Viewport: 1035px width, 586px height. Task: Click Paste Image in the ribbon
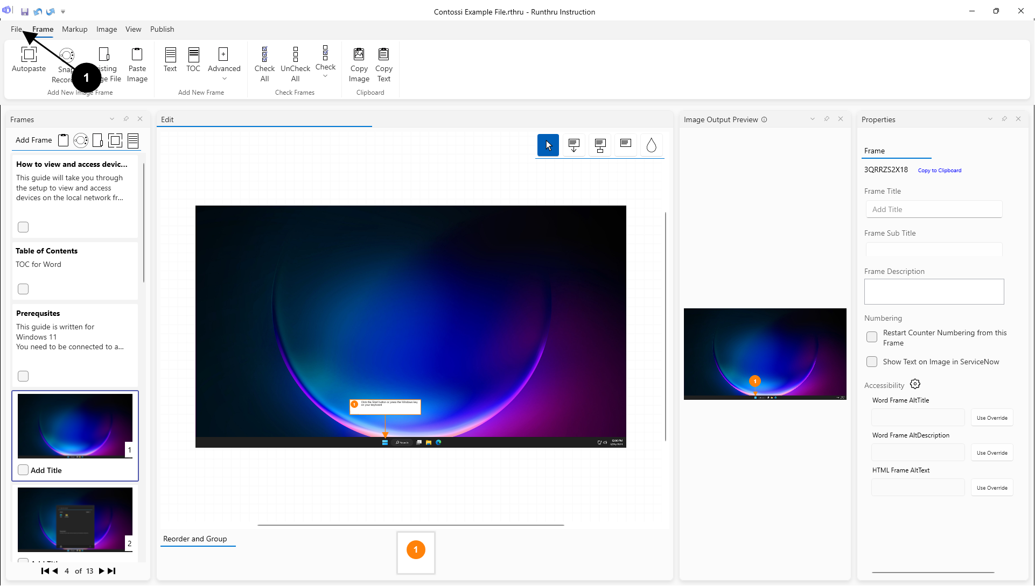click(137, 55)
